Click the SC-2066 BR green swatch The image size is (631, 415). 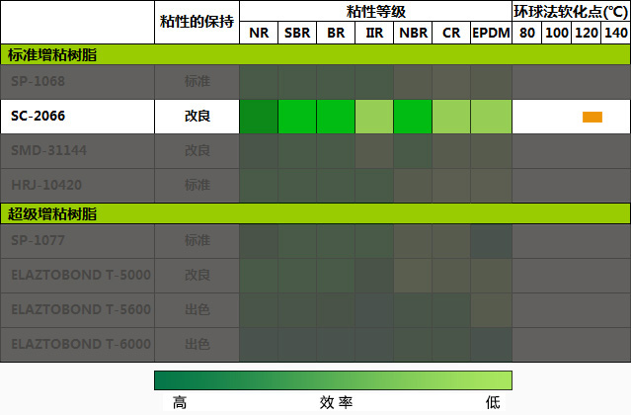click(x=336, y=117)
